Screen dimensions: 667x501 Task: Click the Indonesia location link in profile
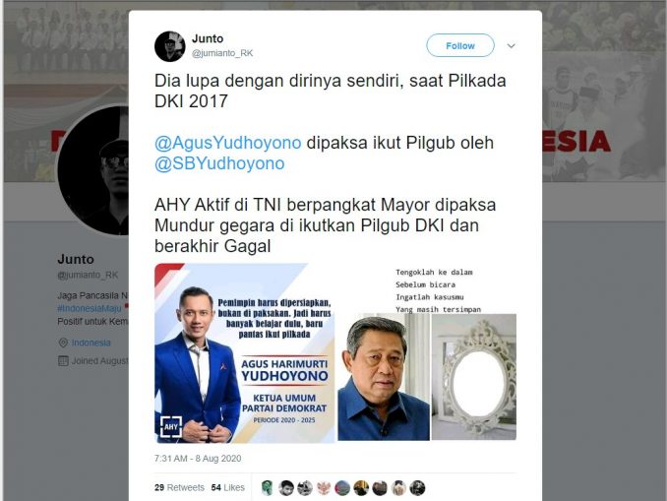[91, 343]
